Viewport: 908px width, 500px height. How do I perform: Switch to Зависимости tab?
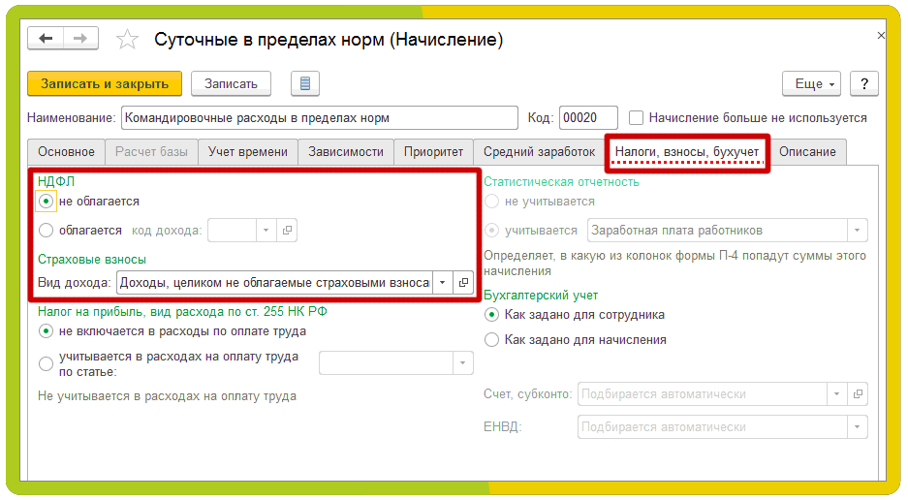pyautogui.click(x=346, y=152)
